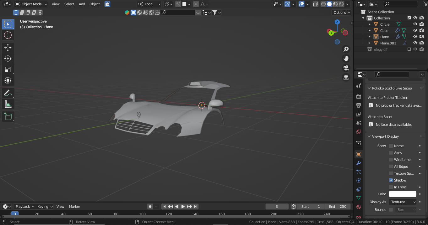This screenshot has height=225, width=428.
Task: Open the Select menu
Action: coord(69,4)
